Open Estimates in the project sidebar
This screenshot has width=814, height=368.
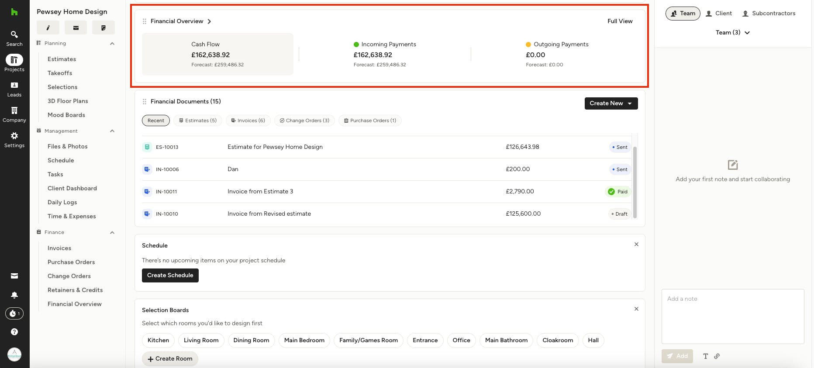[62, 59]
